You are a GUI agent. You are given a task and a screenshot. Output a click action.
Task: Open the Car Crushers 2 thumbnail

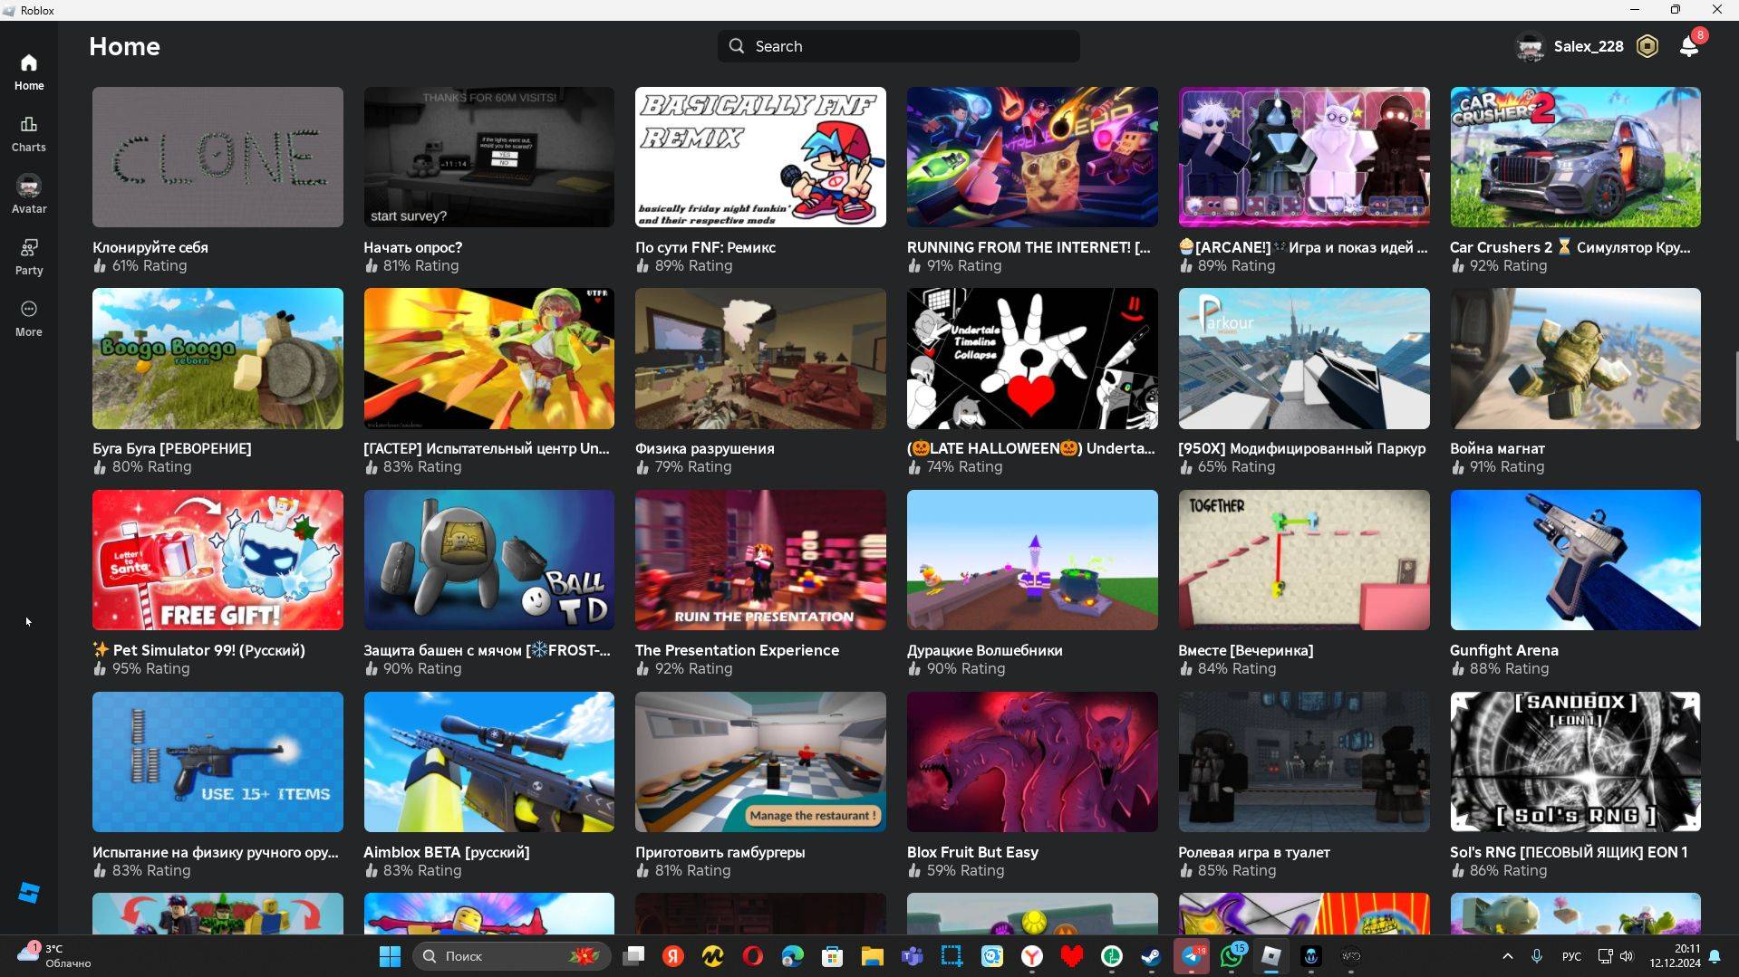(x=1575, y=158)
